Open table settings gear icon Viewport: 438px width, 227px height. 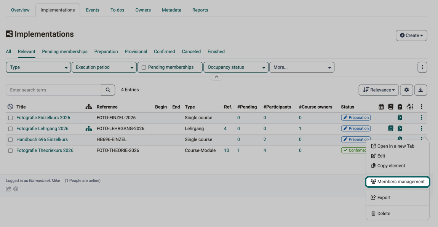(x=406, y=90)
